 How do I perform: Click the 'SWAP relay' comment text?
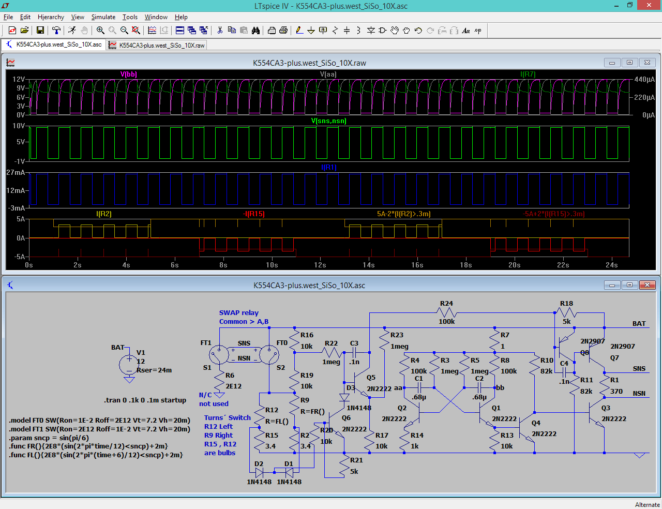tap(238, 312)
